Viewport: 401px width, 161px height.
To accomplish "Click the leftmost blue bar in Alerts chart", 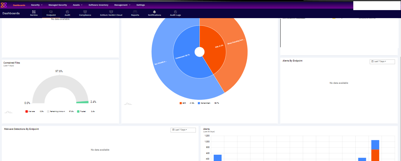I will [x=218, y=158].
